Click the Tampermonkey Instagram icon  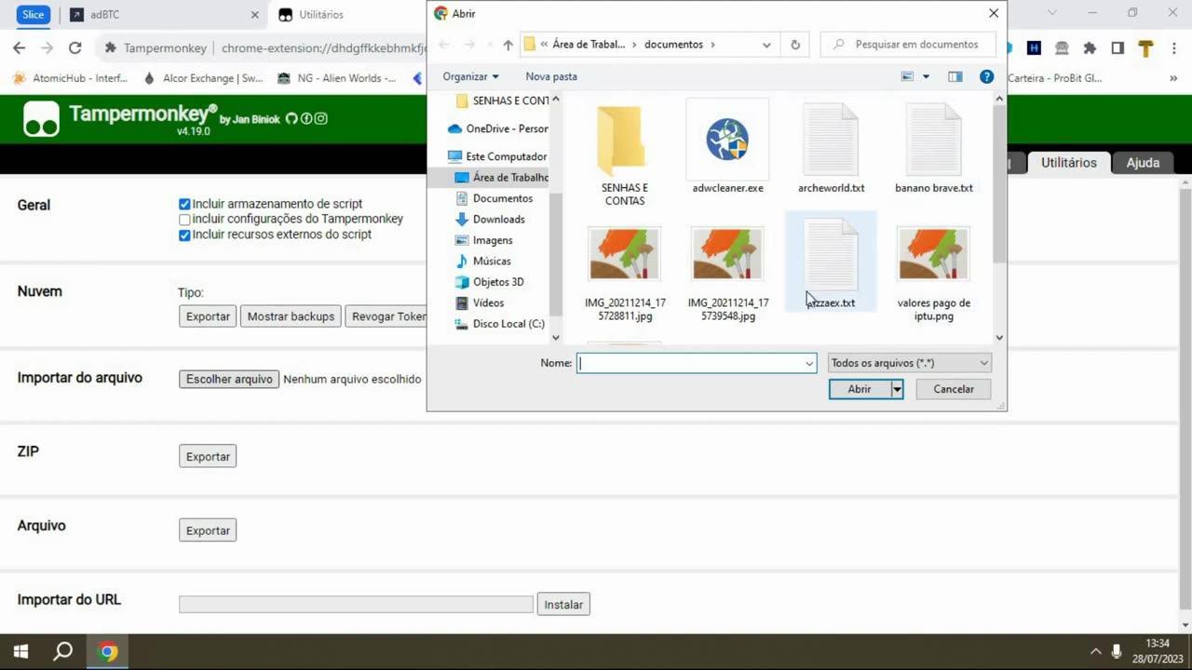[320, 118]
